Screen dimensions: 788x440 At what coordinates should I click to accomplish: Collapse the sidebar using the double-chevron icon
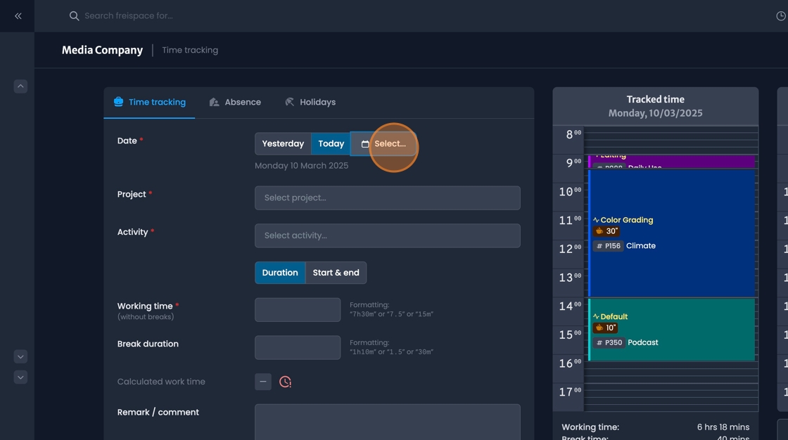pos(18,15)
